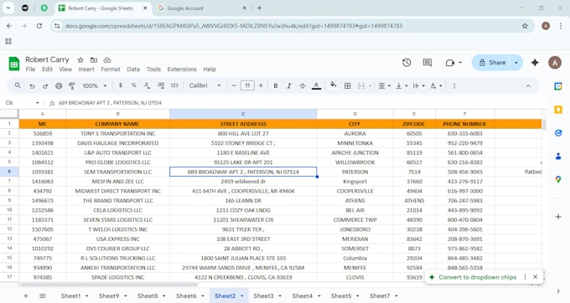Open the Edit menu

pos(47,69)
